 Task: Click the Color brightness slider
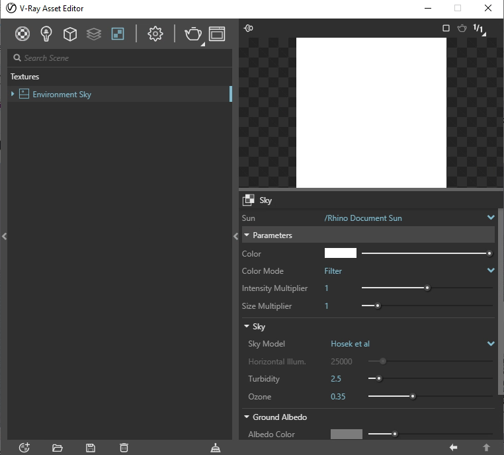427,253
